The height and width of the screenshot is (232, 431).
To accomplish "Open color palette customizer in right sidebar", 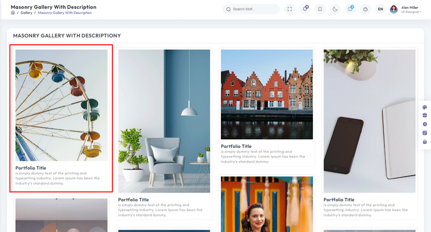I will pos(424,108).
